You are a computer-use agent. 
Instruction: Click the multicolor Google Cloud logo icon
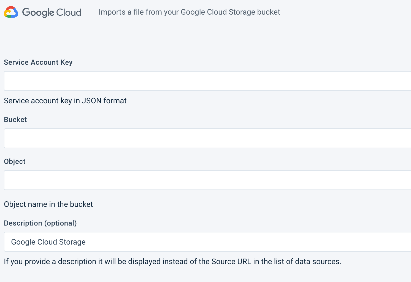(11, 12)
